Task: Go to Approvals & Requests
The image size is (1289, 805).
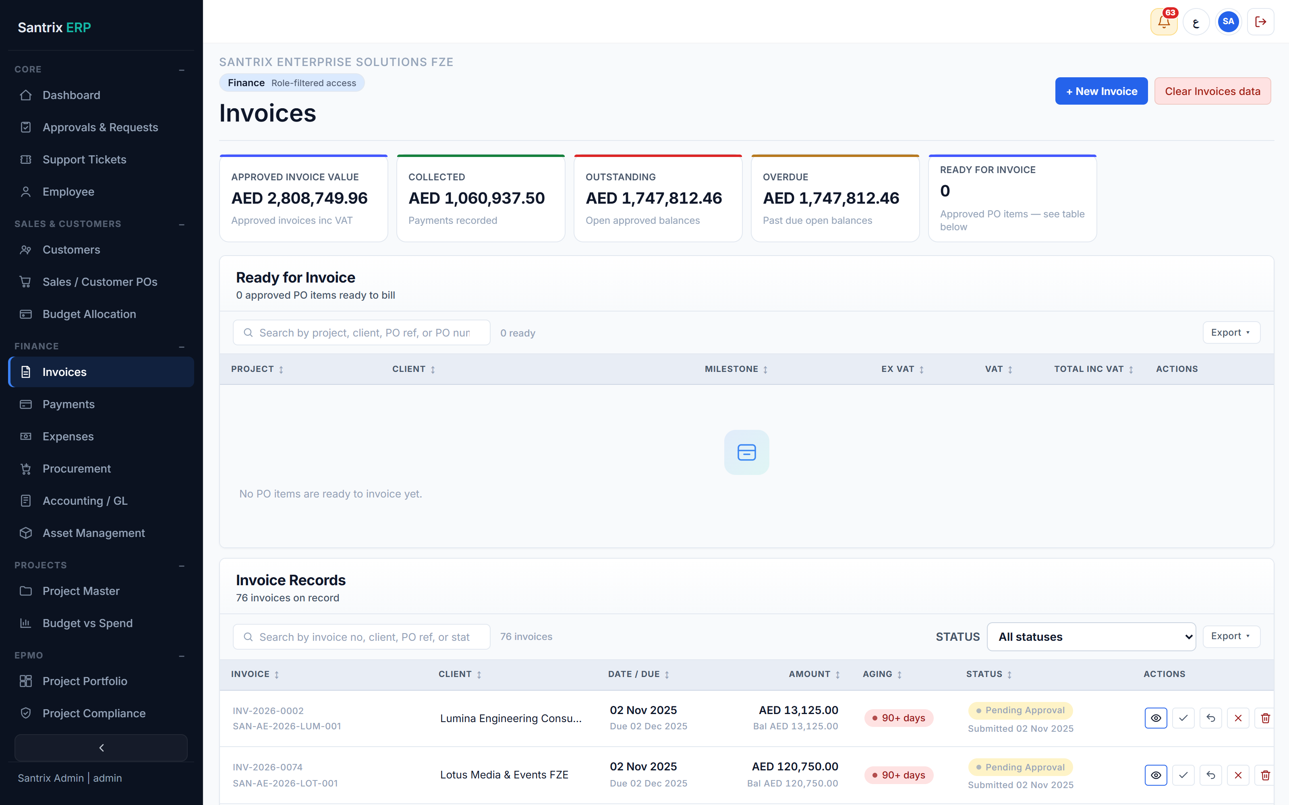Action: (x=101, y=127)
